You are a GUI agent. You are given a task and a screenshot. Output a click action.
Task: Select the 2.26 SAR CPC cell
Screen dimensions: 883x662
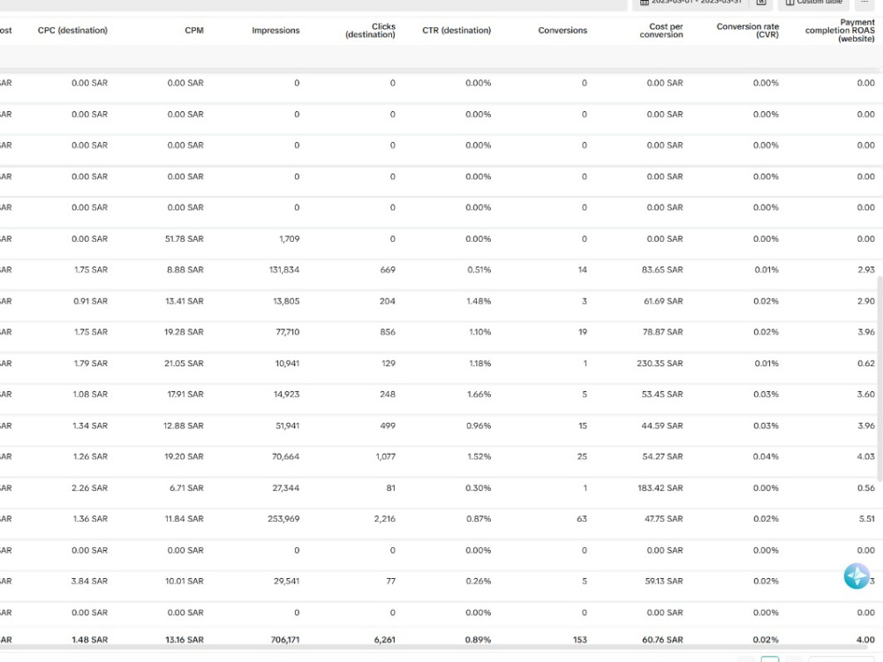(89, 489)
